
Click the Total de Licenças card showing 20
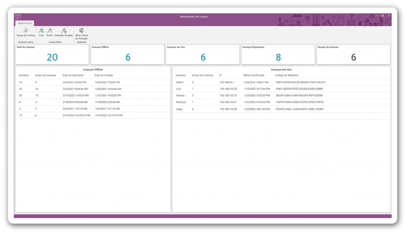pyautogui.click(x=52, y=55)
